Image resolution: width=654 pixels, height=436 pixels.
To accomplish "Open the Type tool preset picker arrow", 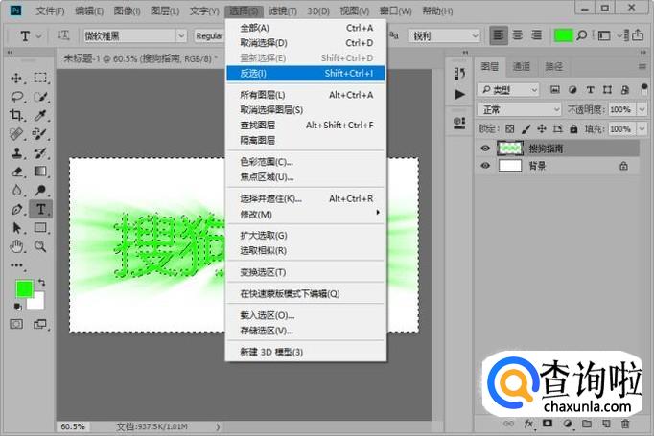I will click(38, 36).
